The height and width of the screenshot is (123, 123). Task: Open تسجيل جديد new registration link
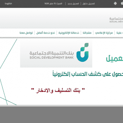73,4
